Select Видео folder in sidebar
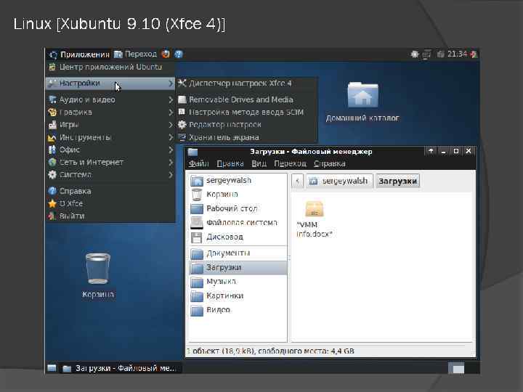This screenshot has height=392, width=523. tap(238, 310)
